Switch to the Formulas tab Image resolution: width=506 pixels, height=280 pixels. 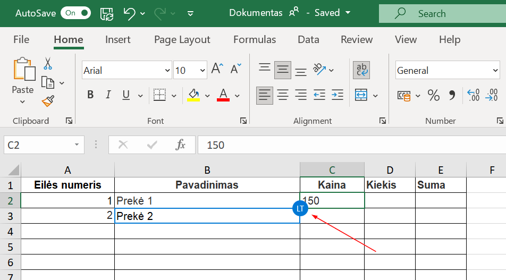pos(255,39)
